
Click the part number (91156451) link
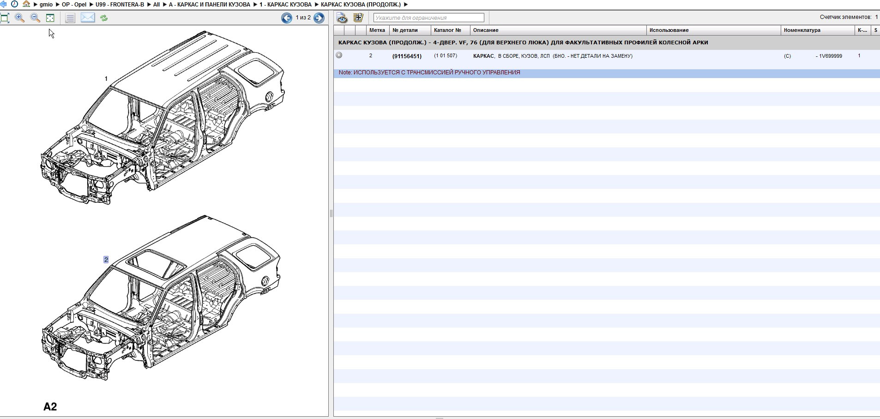(407, 56)
